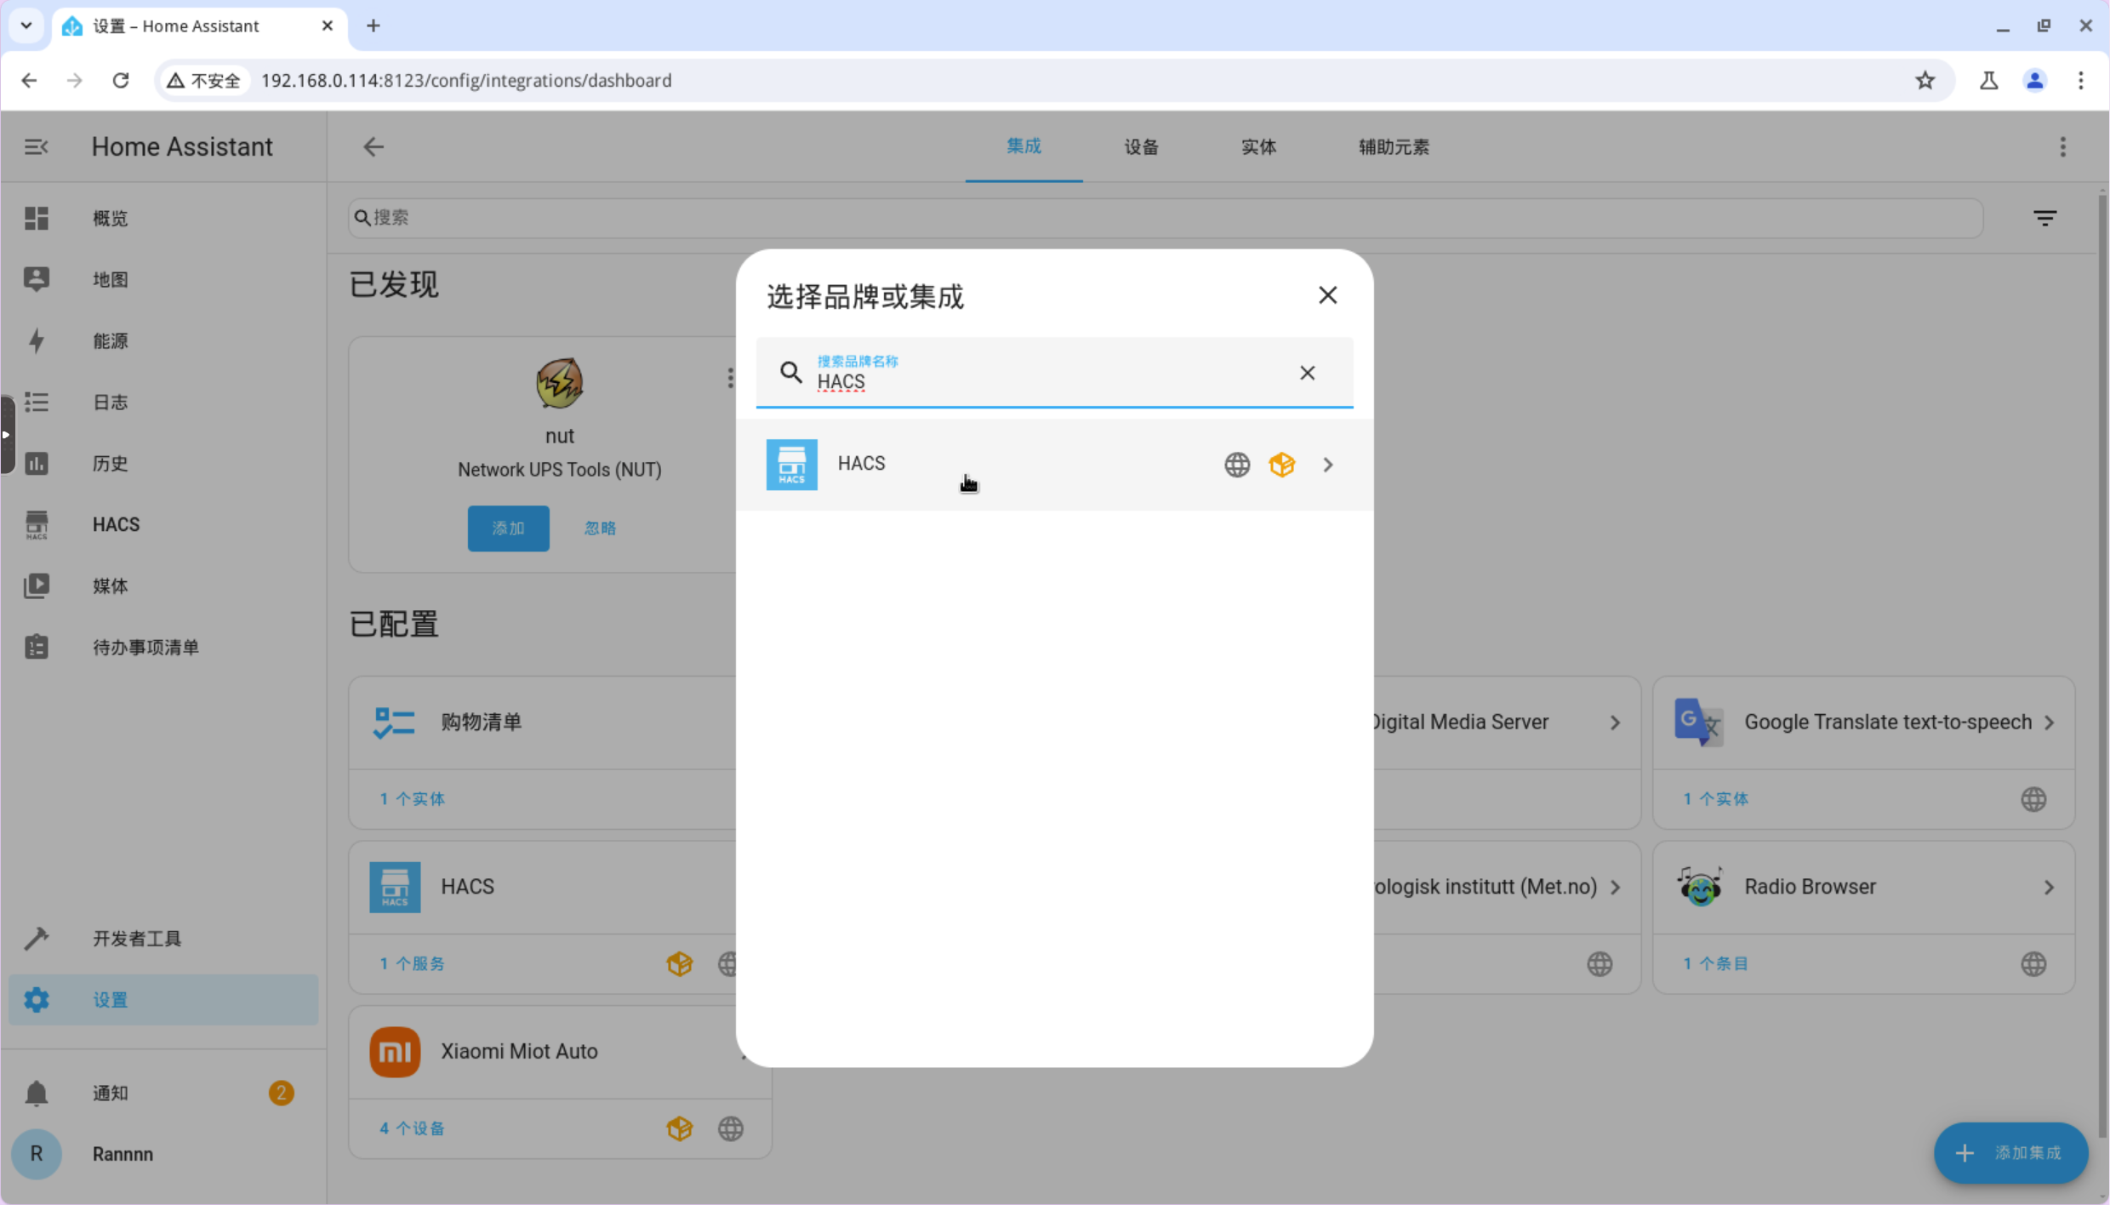
Task: Switch to the 辅助元素 tab
Action: [1393, 146]
